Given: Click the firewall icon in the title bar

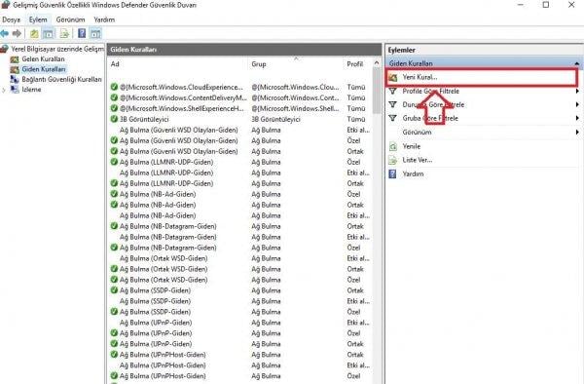Looking at the screenshot, I should tap(5, 5).
